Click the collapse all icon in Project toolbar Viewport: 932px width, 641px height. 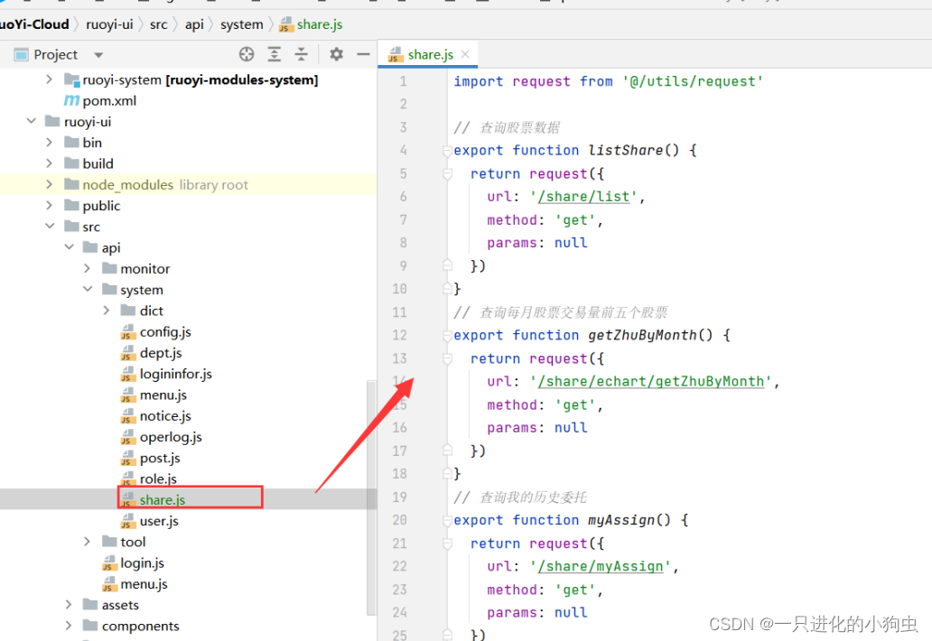[x=302, y=54]
